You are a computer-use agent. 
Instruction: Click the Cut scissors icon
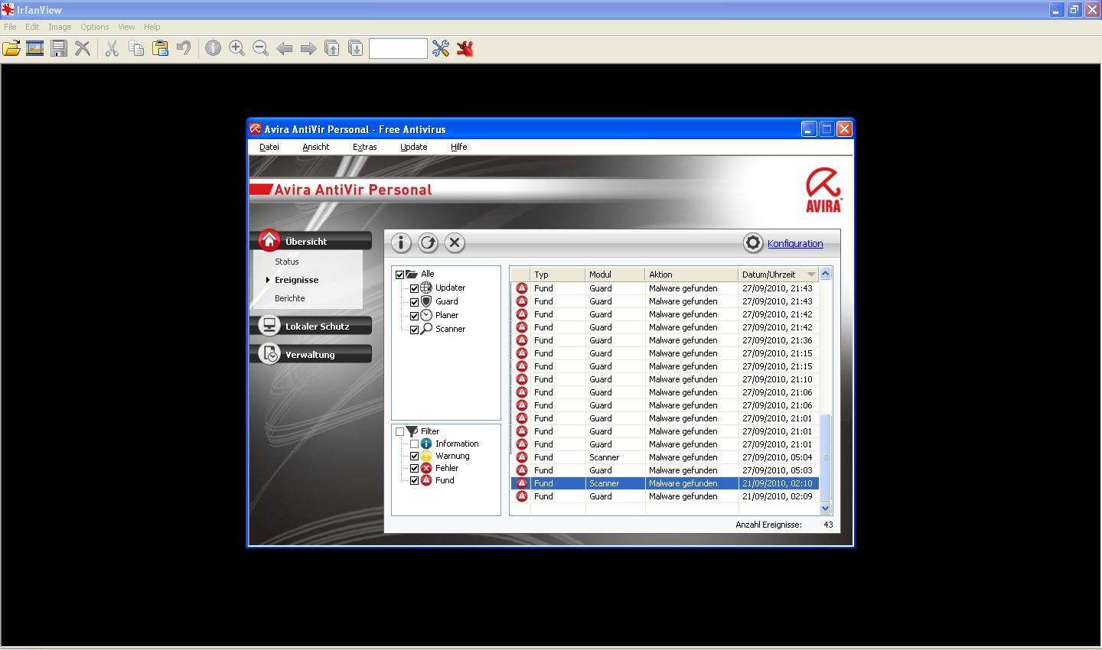[112, 49]
